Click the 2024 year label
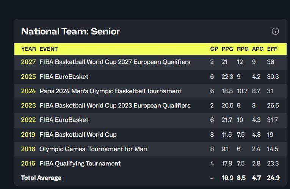 [x=28, y=91]
